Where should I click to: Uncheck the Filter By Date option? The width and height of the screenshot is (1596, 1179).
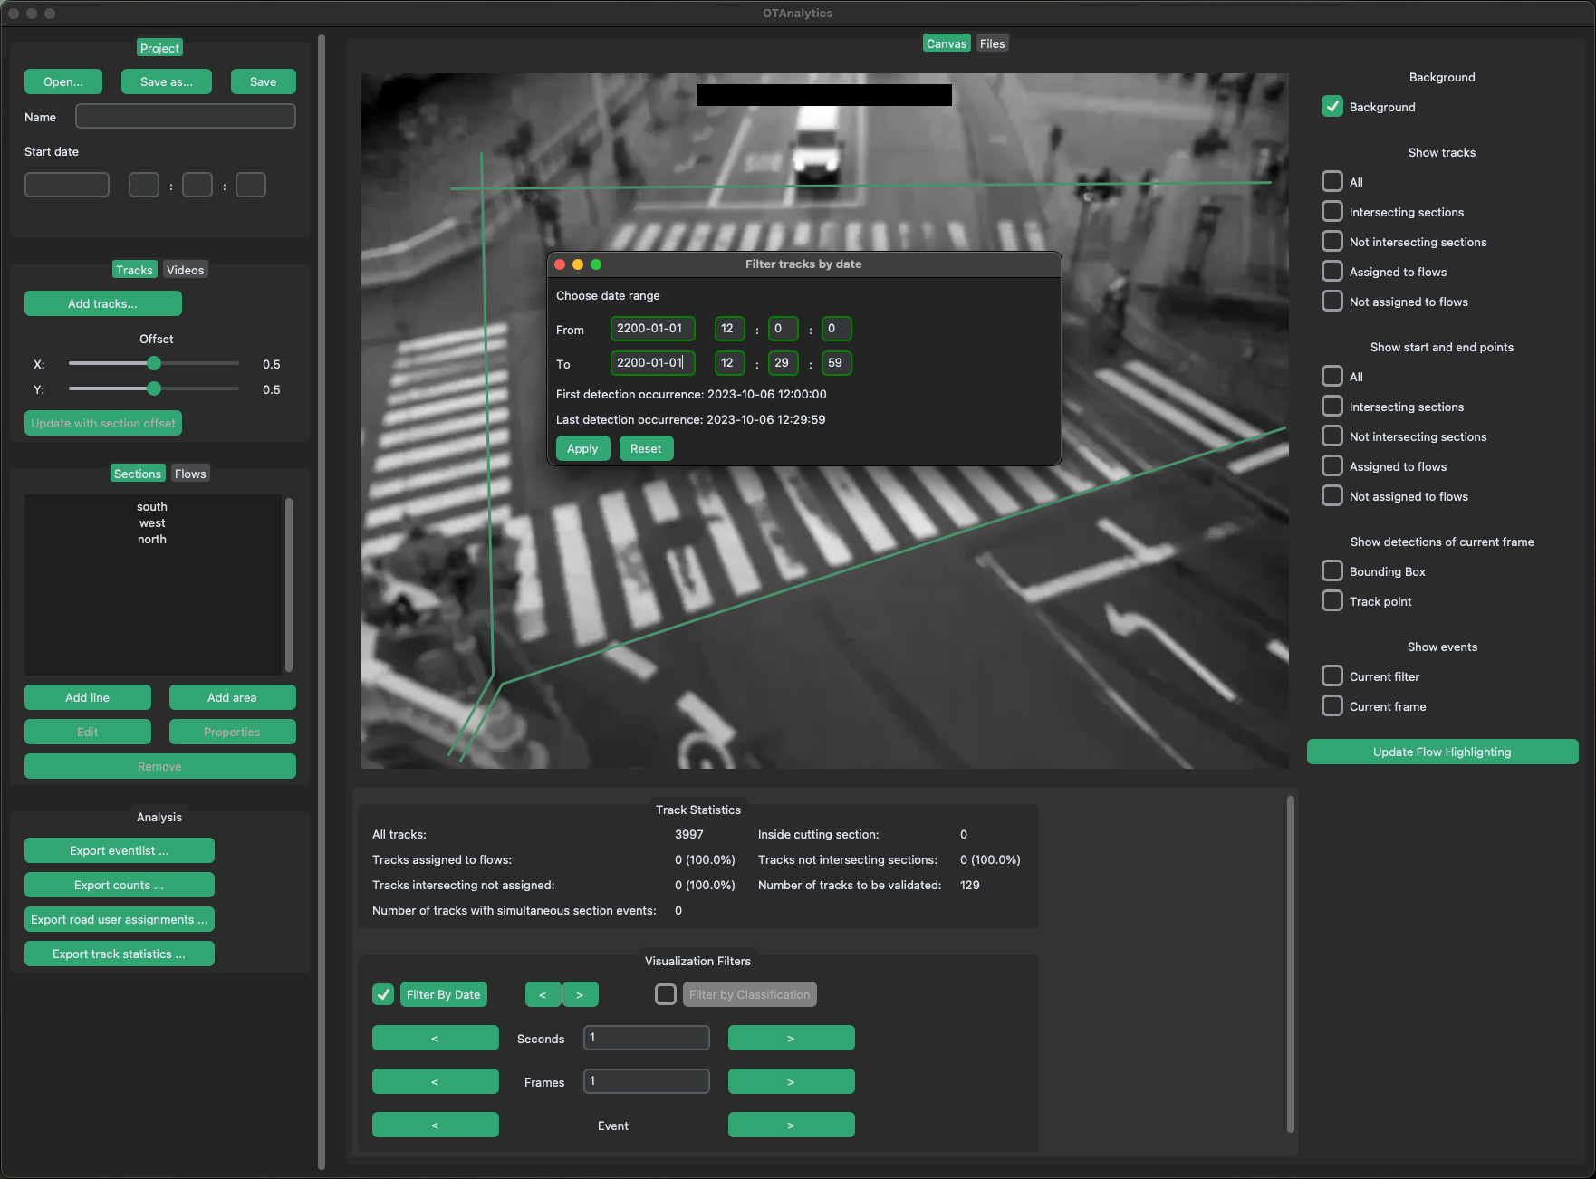coord(382,994)
